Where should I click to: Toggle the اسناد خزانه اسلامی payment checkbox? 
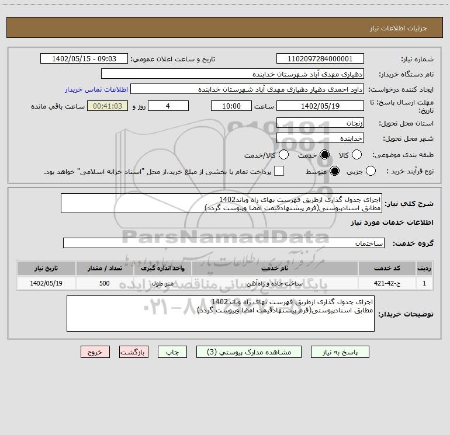point(279,171)
